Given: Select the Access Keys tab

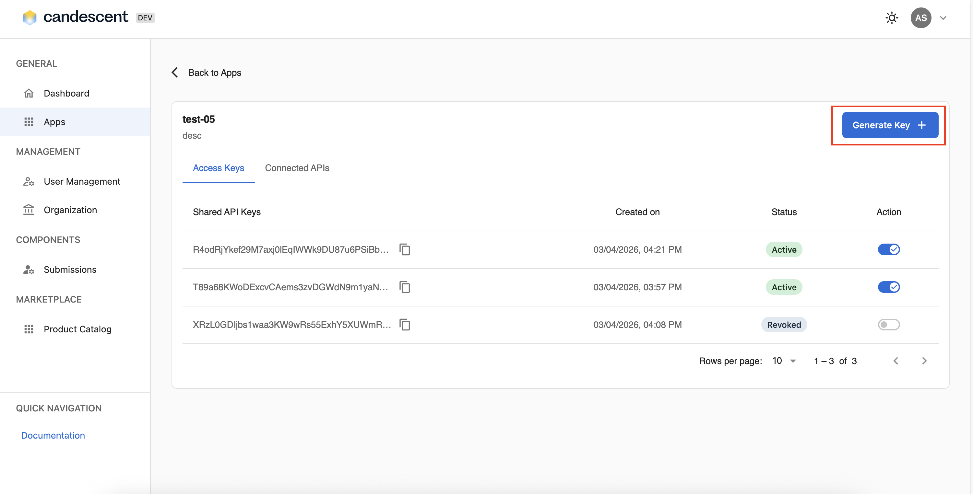Looking at the screenshot, I should click(218, 168).
